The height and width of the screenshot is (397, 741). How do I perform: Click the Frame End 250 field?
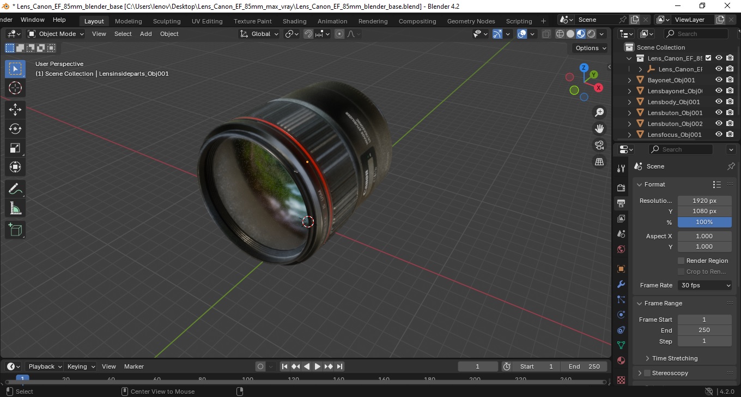tap(704, 330)
